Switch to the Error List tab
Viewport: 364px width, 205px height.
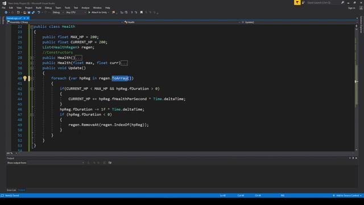click(11, 190)
